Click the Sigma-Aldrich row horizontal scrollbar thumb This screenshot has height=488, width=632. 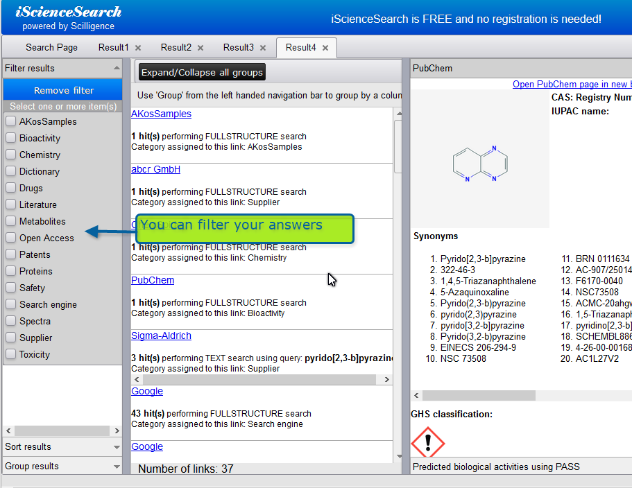259,379
